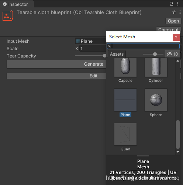Click the mesh grid icon in Input Mesh field
The height and width of the screenshot is (185, 183).
[78, 41]
